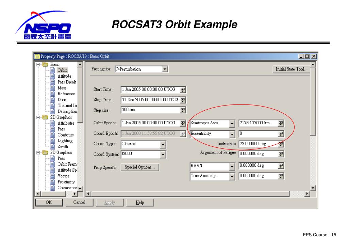
Task: Click the Stop Time input field
Action: (150, 100)
